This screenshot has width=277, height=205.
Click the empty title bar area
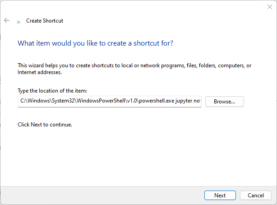(135, 7)
